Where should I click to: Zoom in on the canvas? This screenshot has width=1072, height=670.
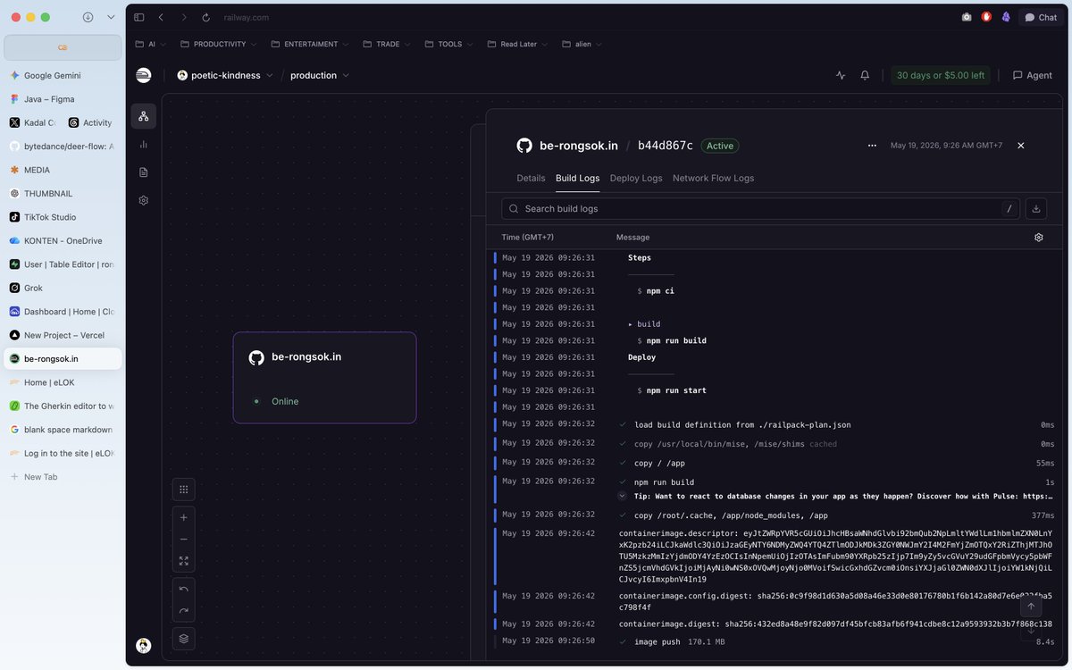[183, 517]
